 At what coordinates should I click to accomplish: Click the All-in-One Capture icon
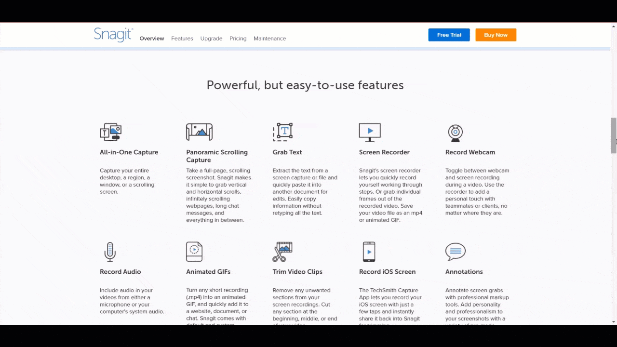pyautogui.click(x=110, y=131)
